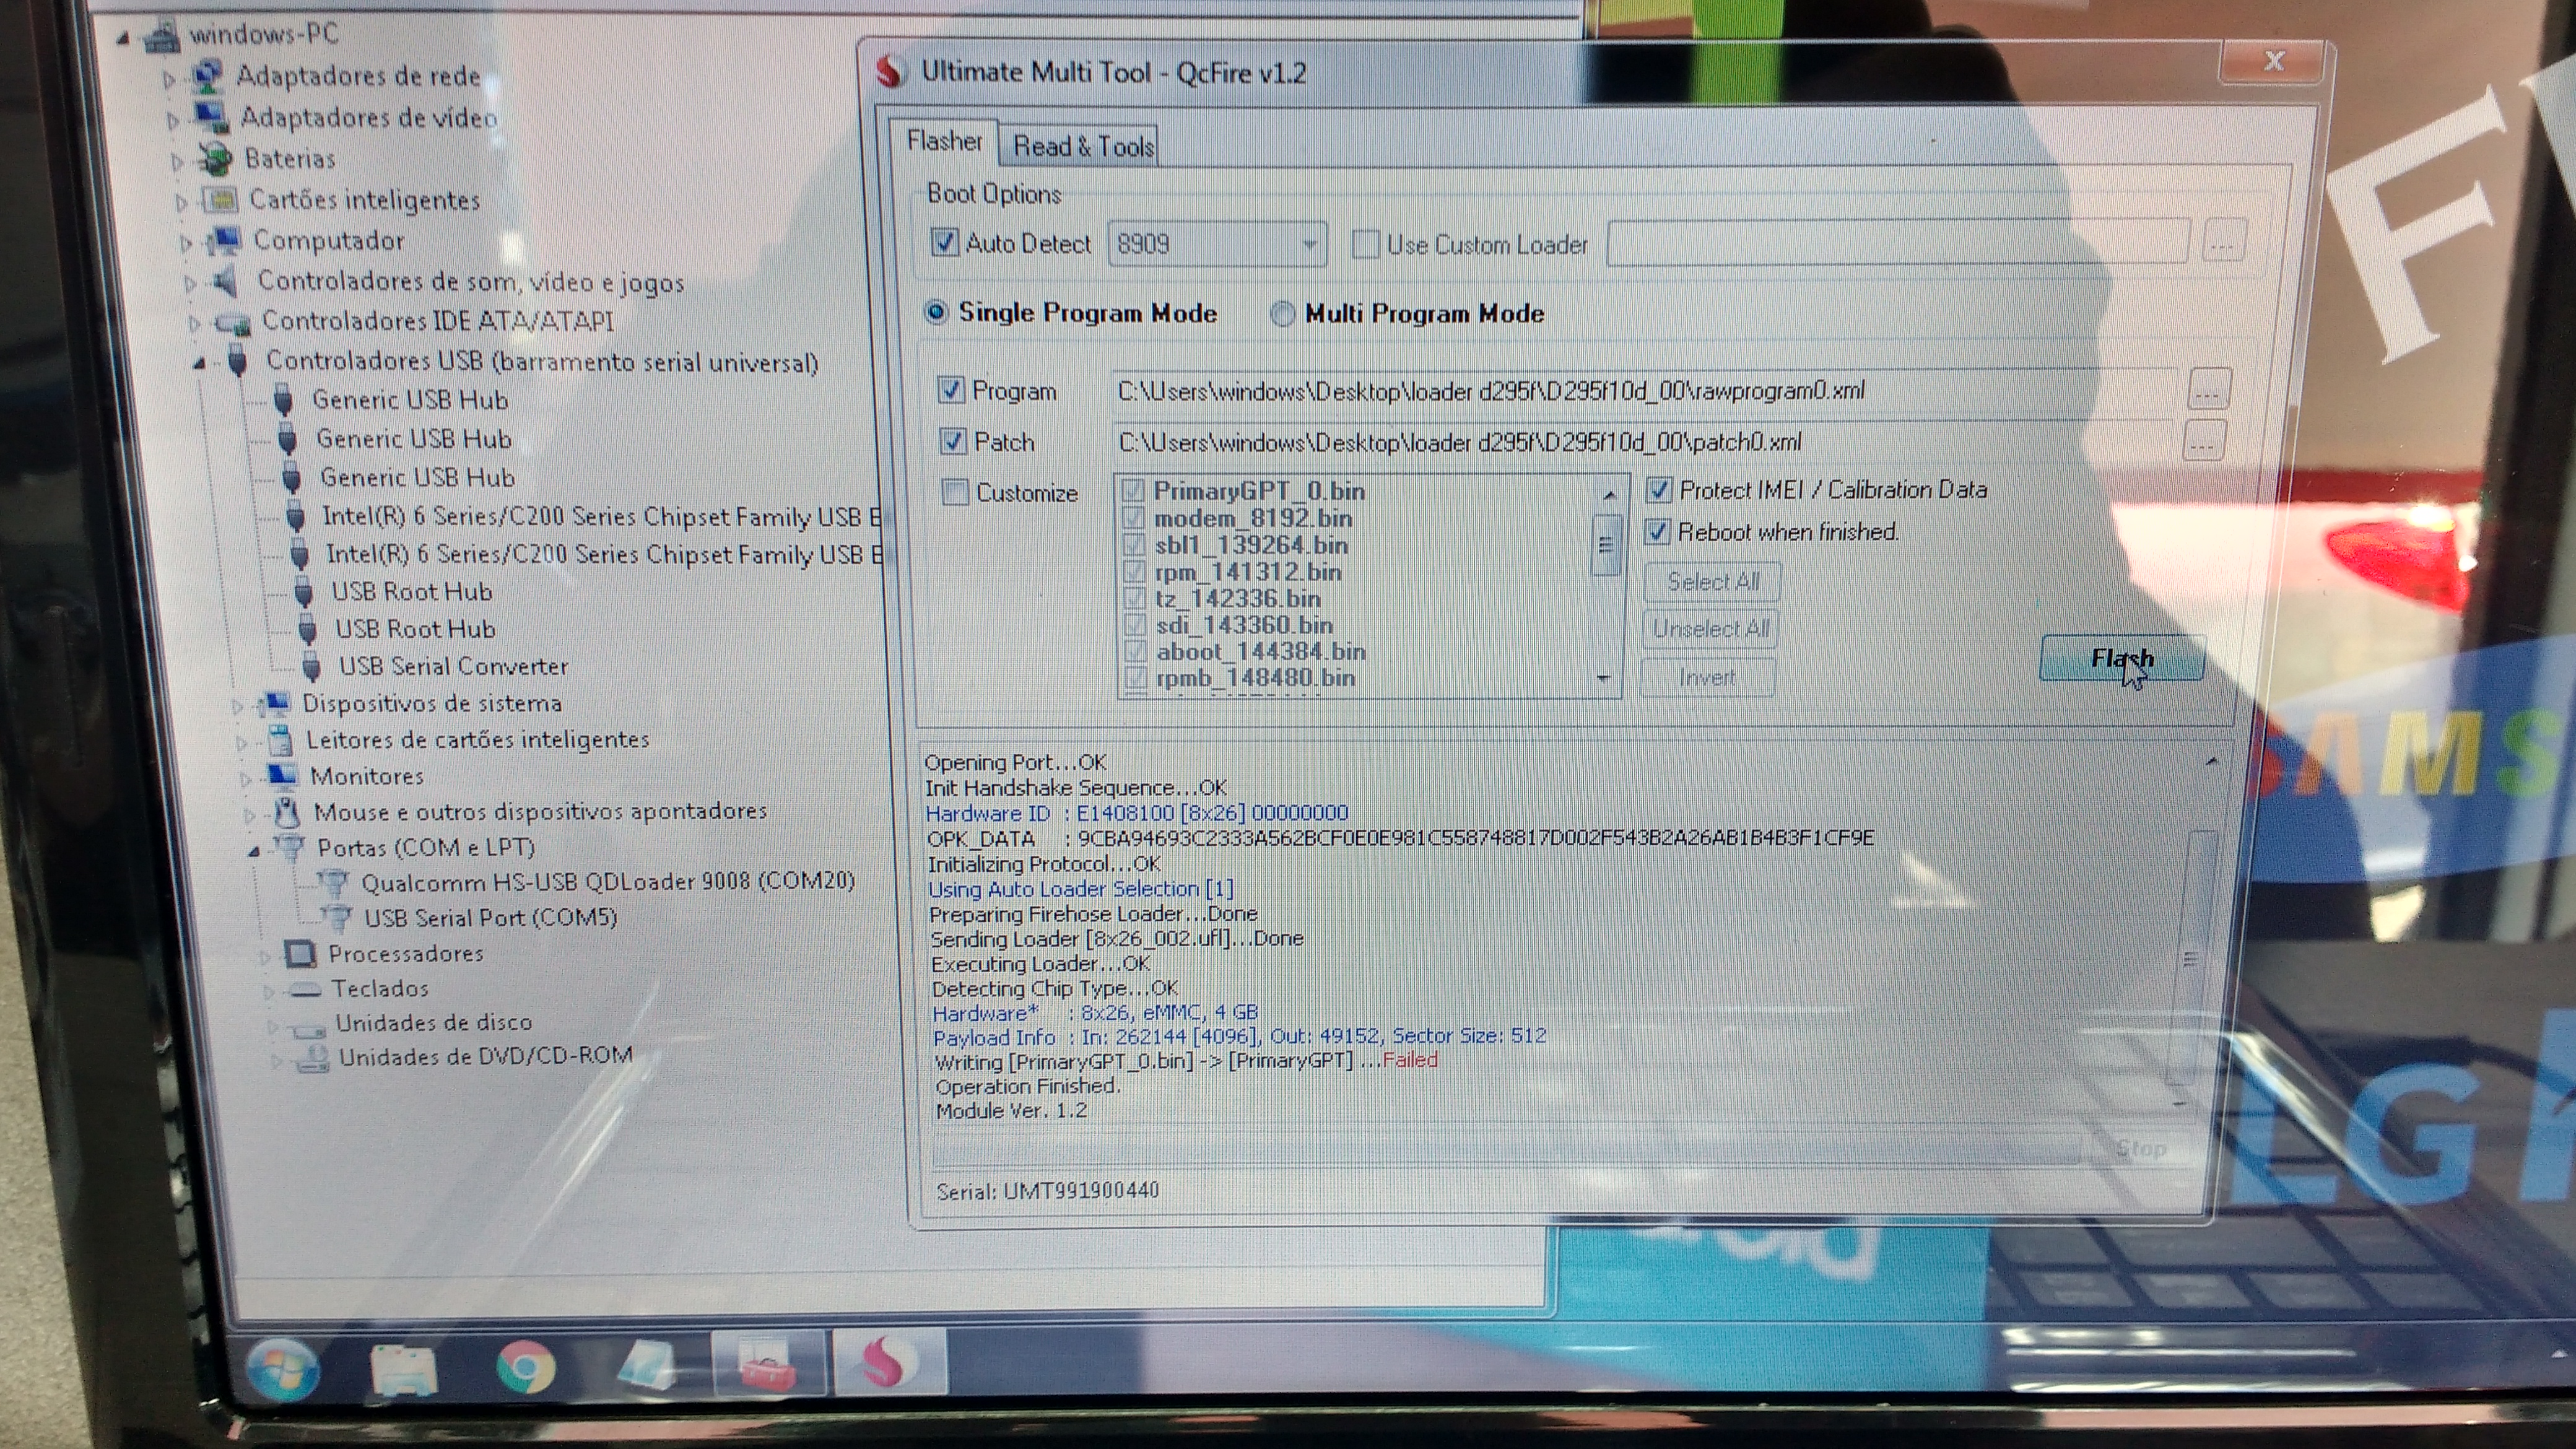
Task: Toggle Reboot when finished checkbox
Action: coord(1657,531)
